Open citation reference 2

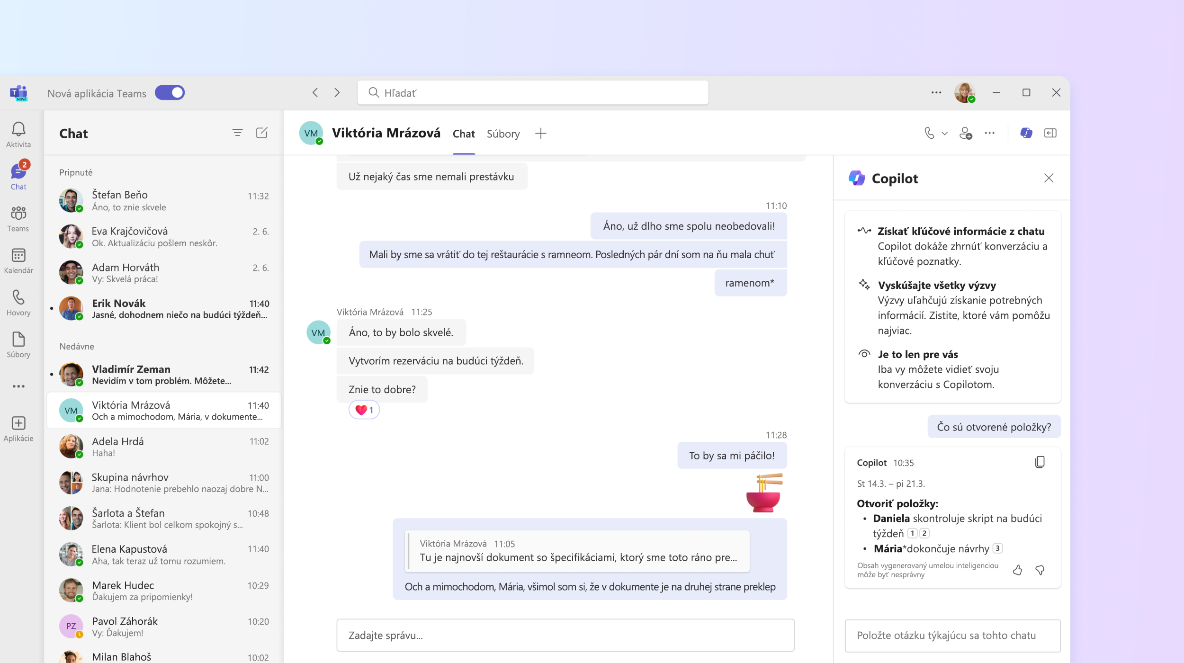(x=924, y=533)
